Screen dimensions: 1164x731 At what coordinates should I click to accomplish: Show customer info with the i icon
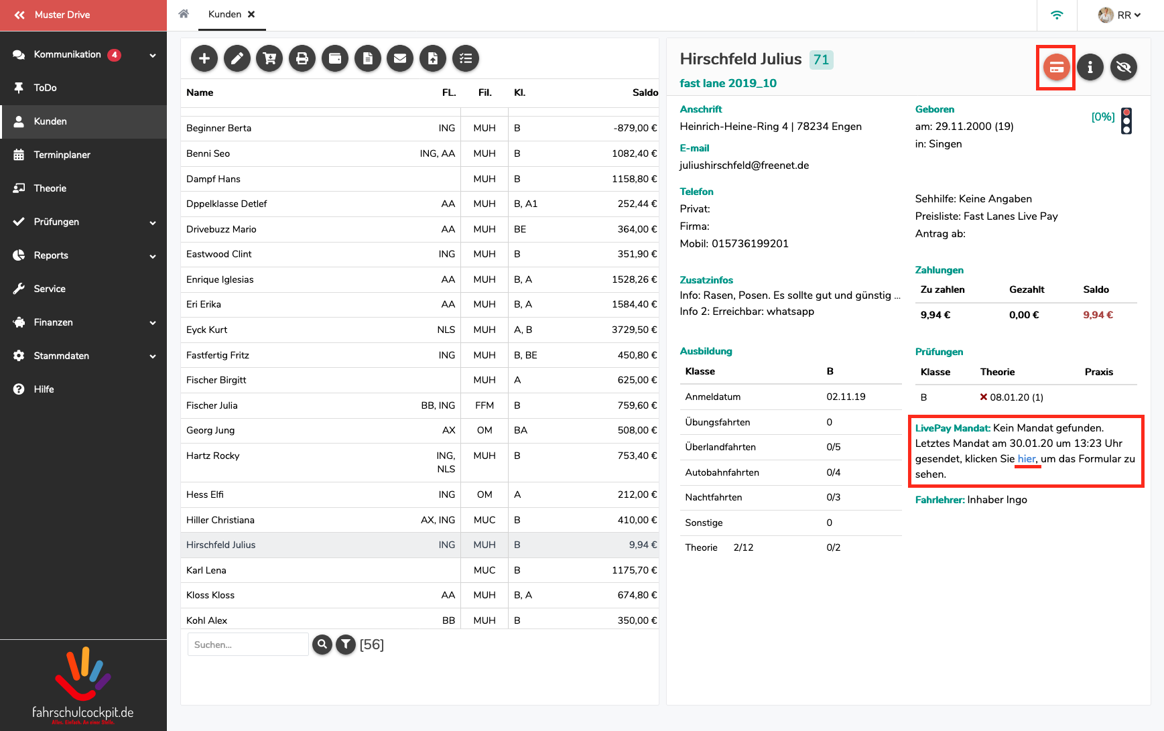(1090, 67)
